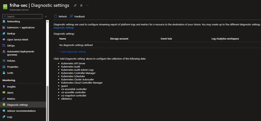261x121 pixels.
Task: Click the Networking sidebar icon
Action: [4, 21]
